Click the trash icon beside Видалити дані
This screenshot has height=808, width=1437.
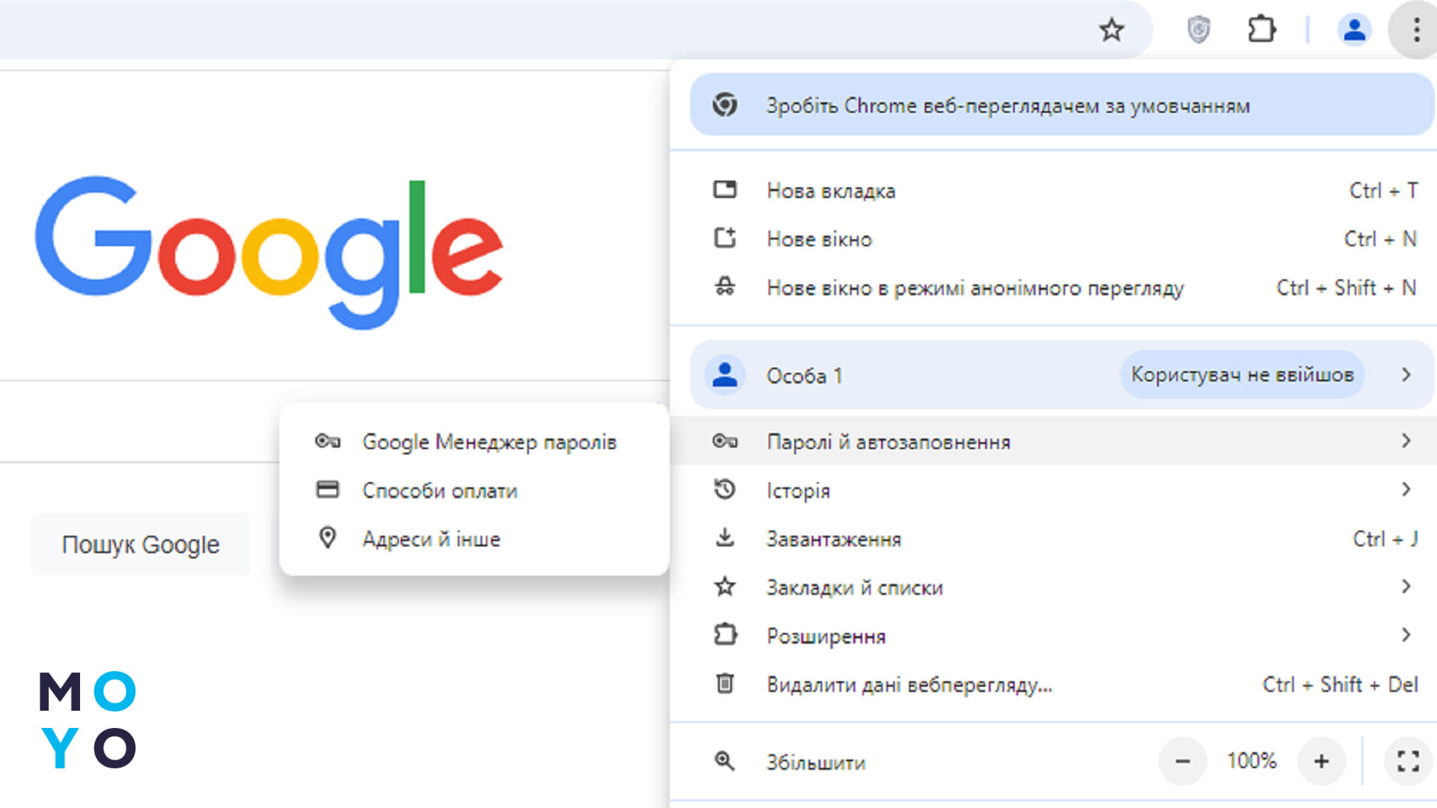pos(724,684)
